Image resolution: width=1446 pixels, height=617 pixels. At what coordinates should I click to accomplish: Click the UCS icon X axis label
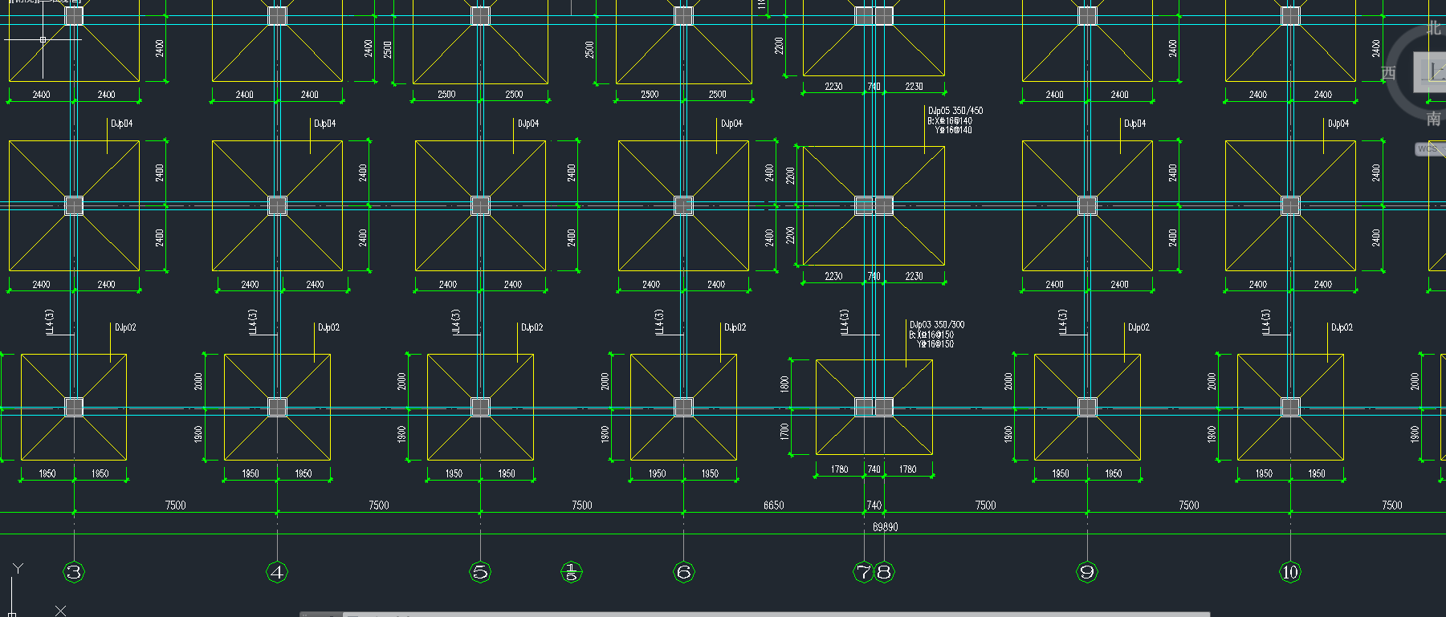click(60, 611)
